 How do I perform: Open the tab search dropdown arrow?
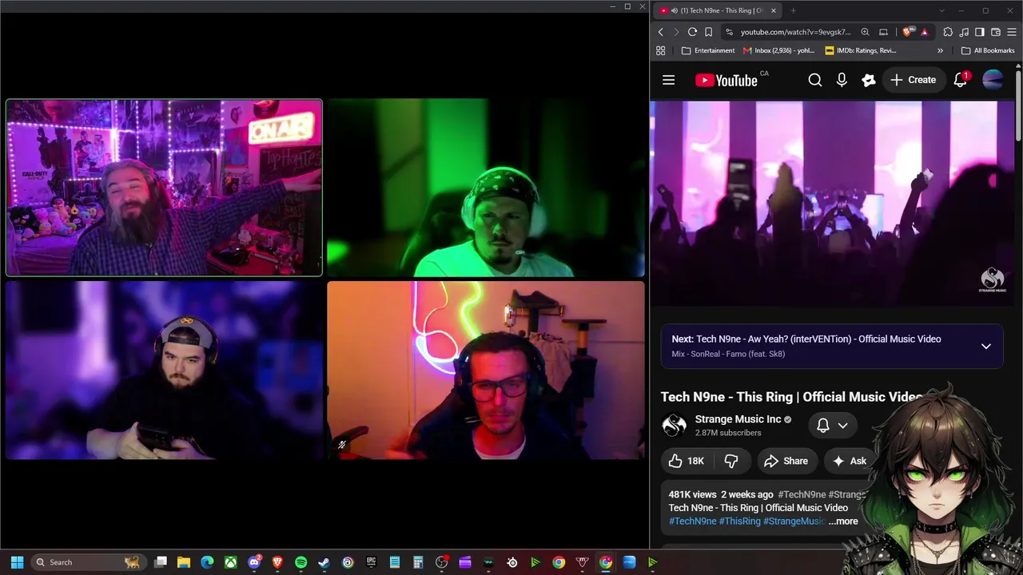click(941, 10)
